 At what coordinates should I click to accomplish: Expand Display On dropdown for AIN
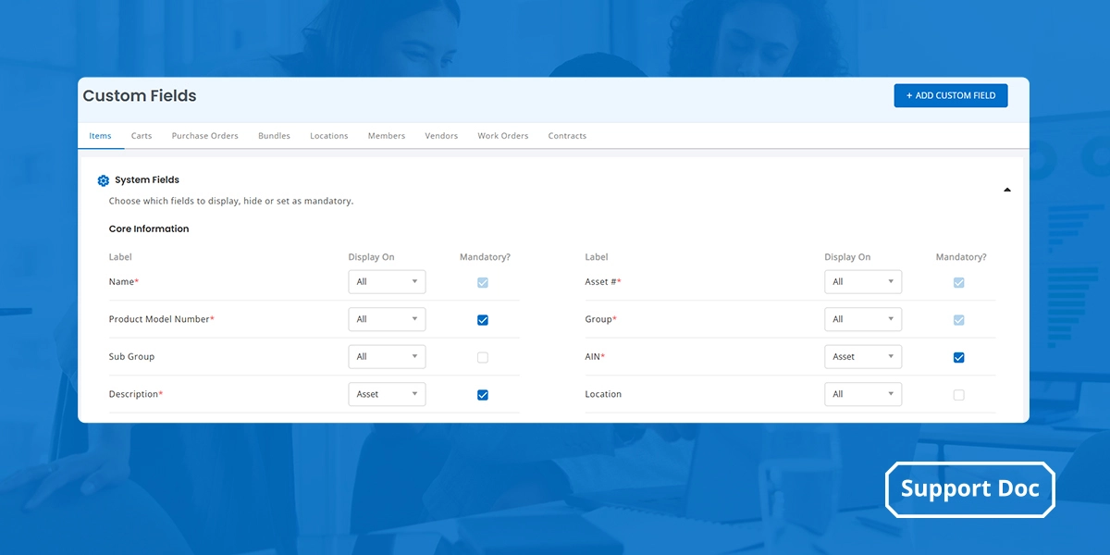862,357
